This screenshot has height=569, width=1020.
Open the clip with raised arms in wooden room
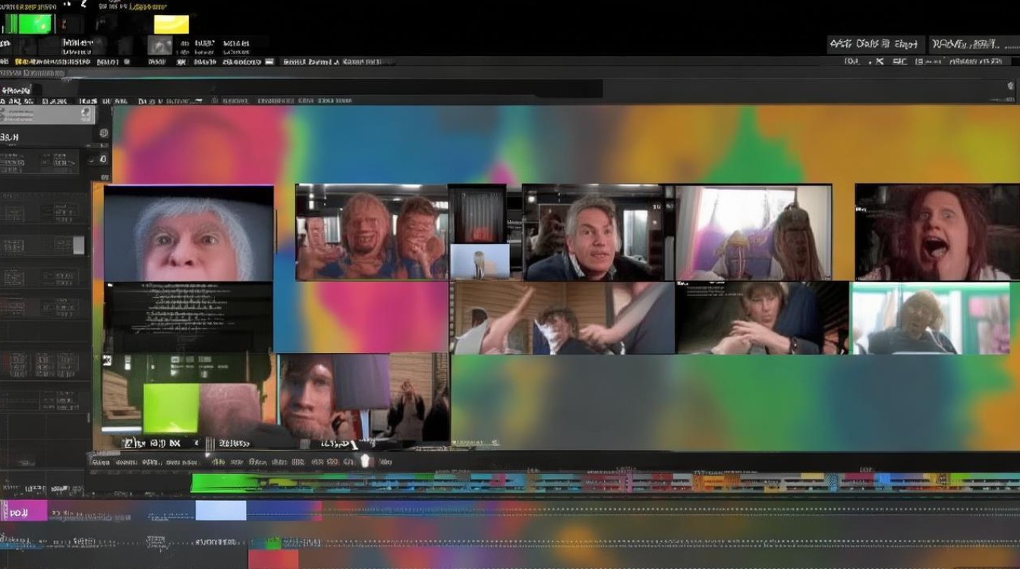pyautogui.click(x=562, y=318)
